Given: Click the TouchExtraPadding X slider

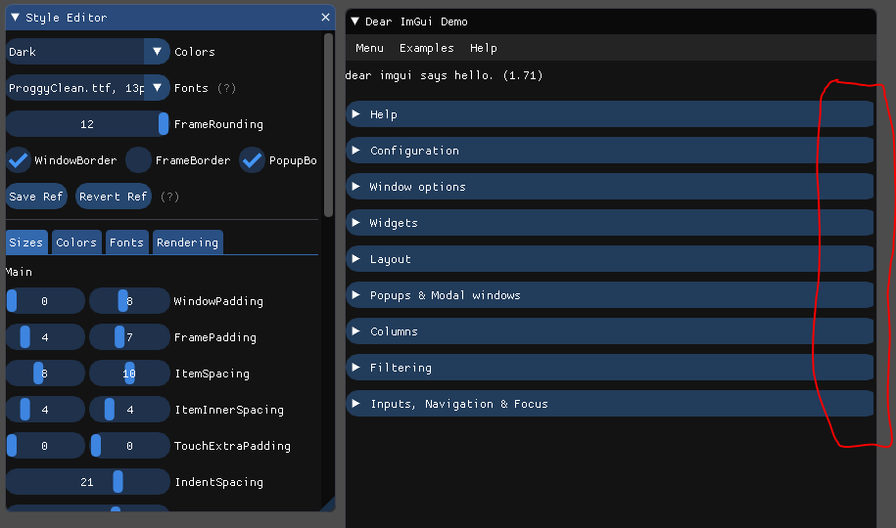Looking at the screenshot, I should coord(46,446).
